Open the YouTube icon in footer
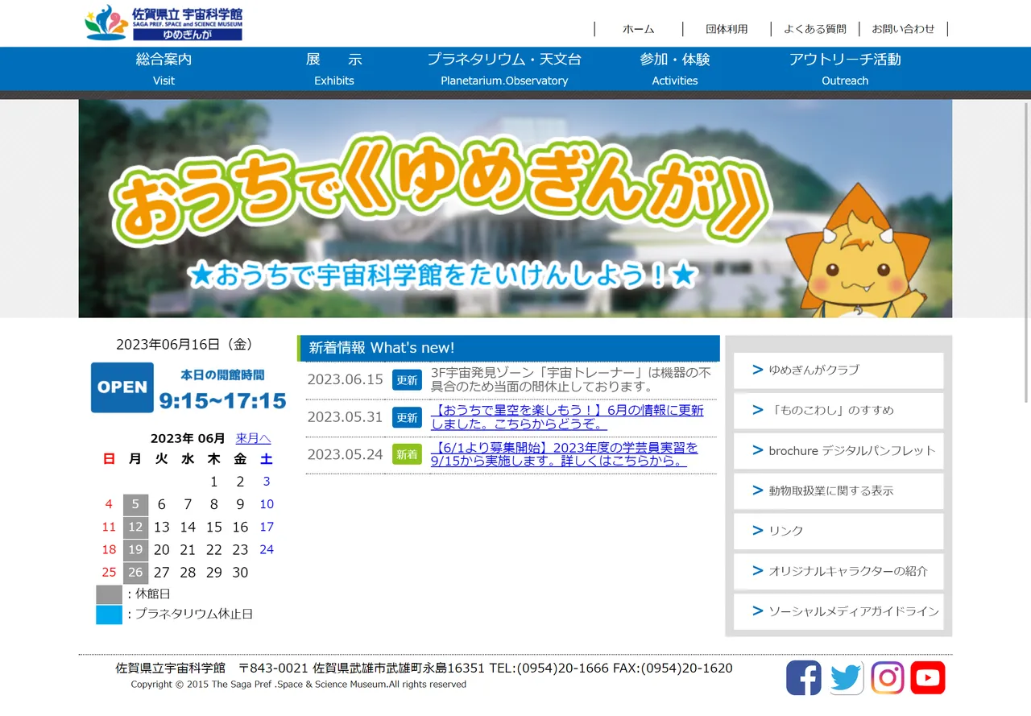The image size is (1031, 716). [x=928, y=678]
